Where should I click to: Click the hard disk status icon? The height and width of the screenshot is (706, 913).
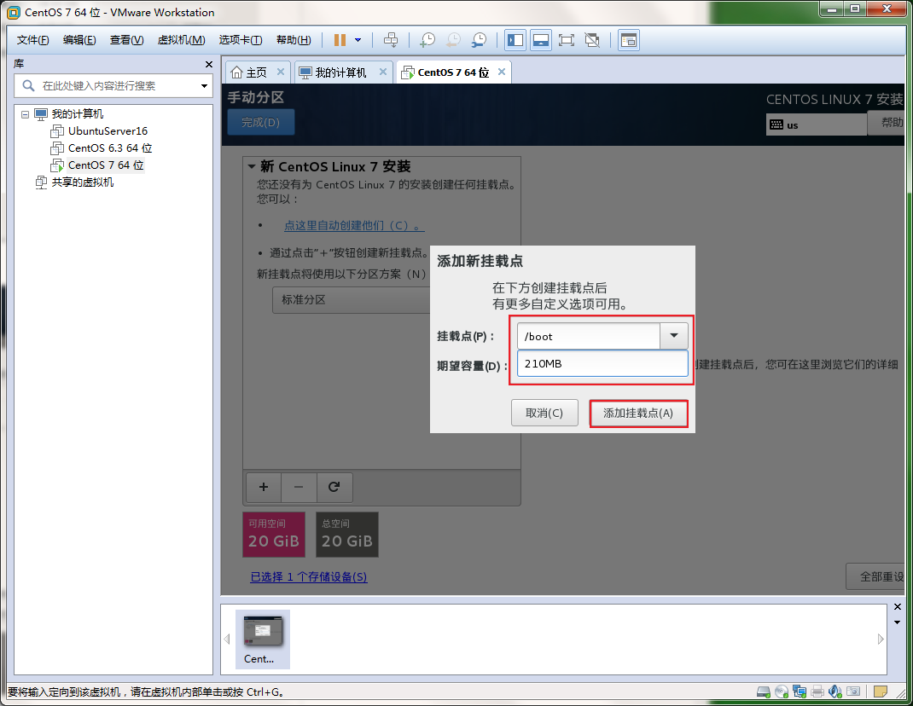click(x=764, y=692)
